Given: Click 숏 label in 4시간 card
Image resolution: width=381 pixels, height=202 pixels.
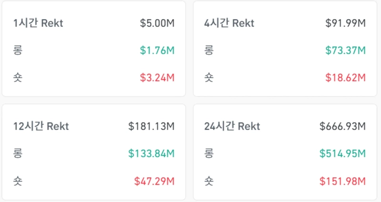Looking at the screenshot, I should pyautogui.click(x=209, y=77).
